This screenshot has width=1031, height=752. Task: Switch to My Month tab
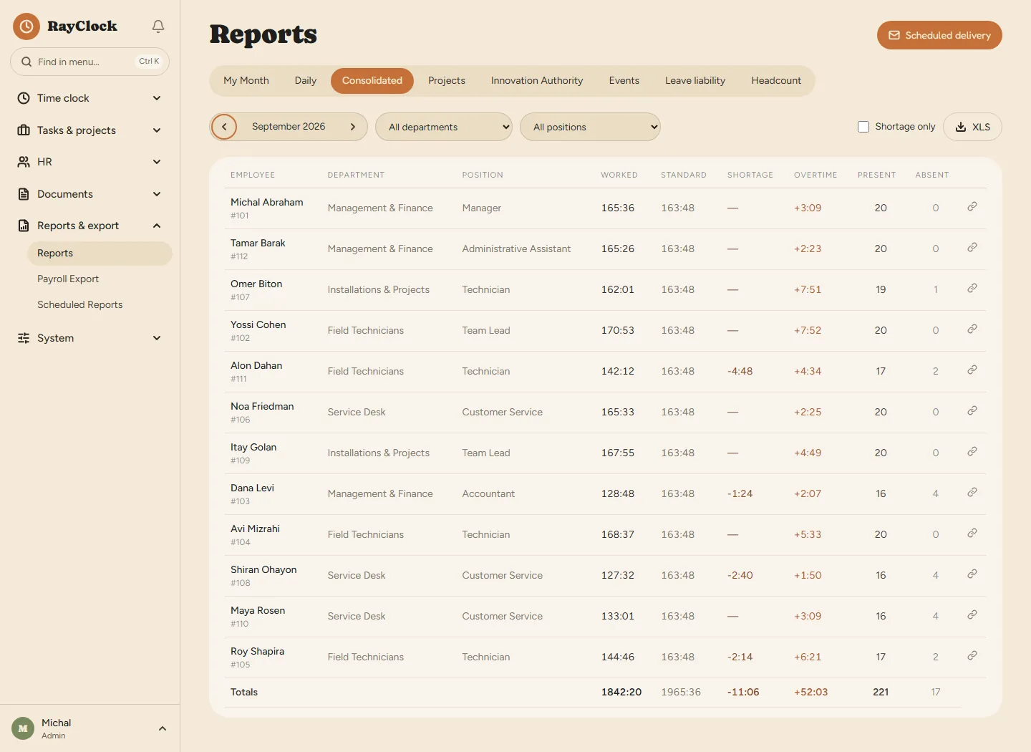pos(246,81)
